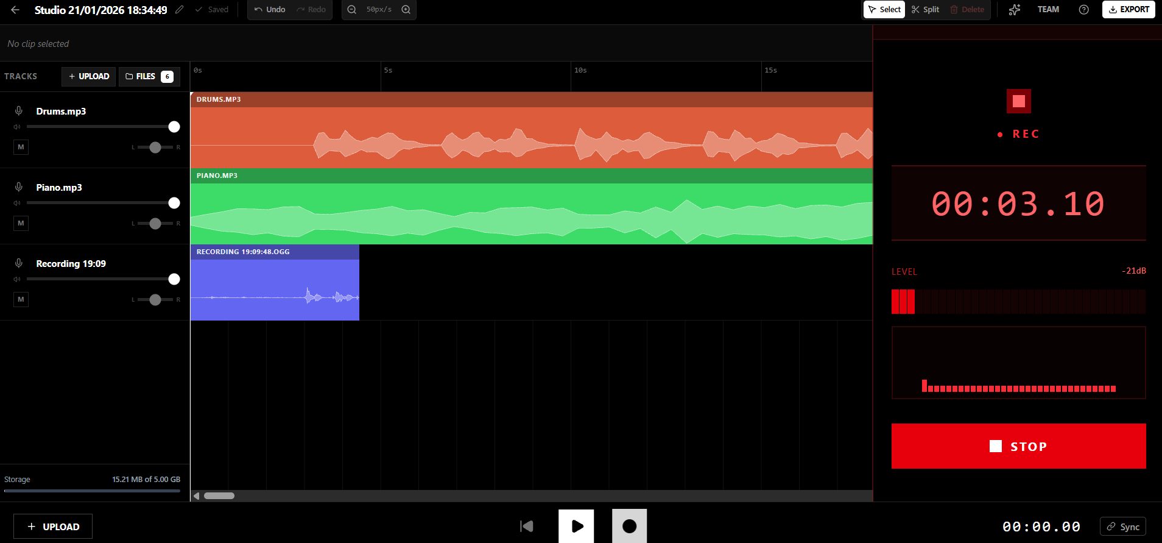Export the project
Image resolution: width=1162 pixels, height=543 pixels.
(1129, 10)
